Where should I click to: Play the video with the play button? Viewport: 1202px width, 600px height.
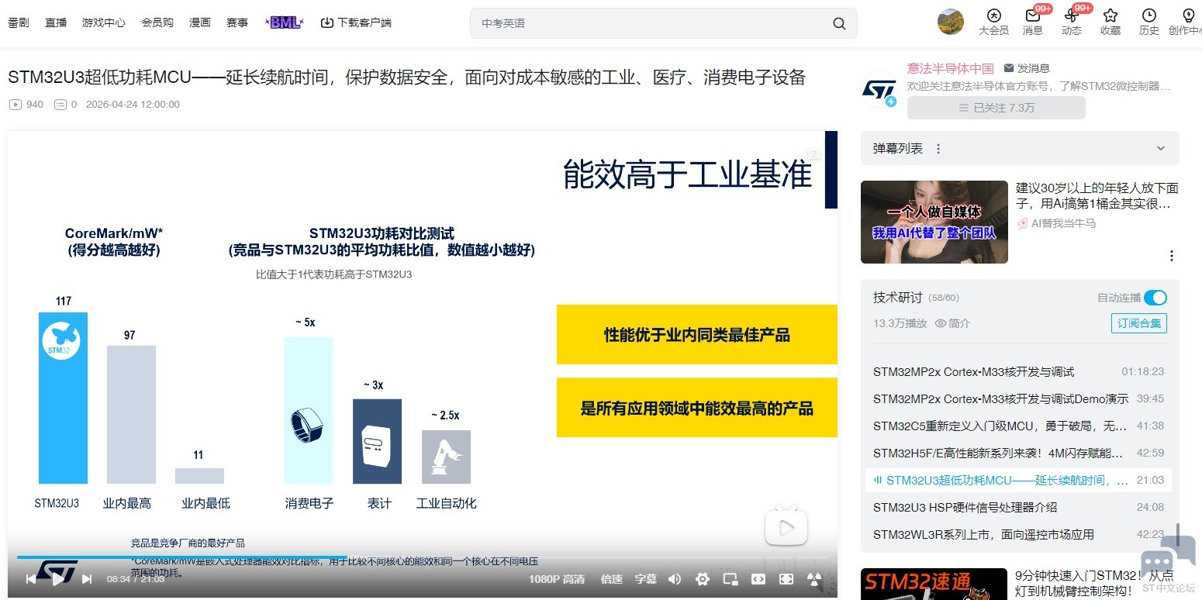58,579
